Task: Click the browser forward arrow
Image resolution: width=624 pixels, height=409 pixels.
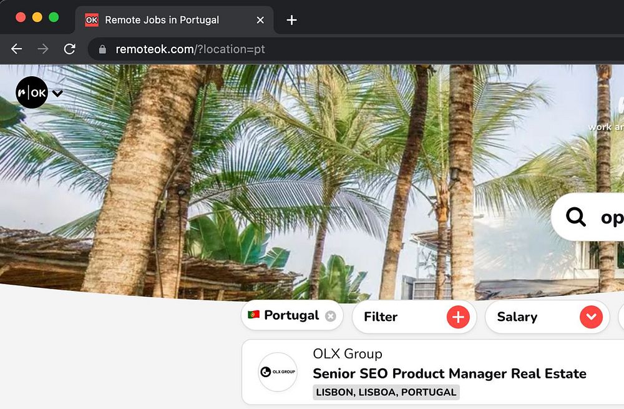Action: [x=43, y=49]
